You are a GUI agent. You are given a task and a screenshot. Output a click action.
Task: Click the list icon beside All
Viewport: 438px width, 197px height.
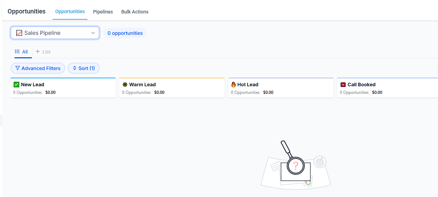17,52
